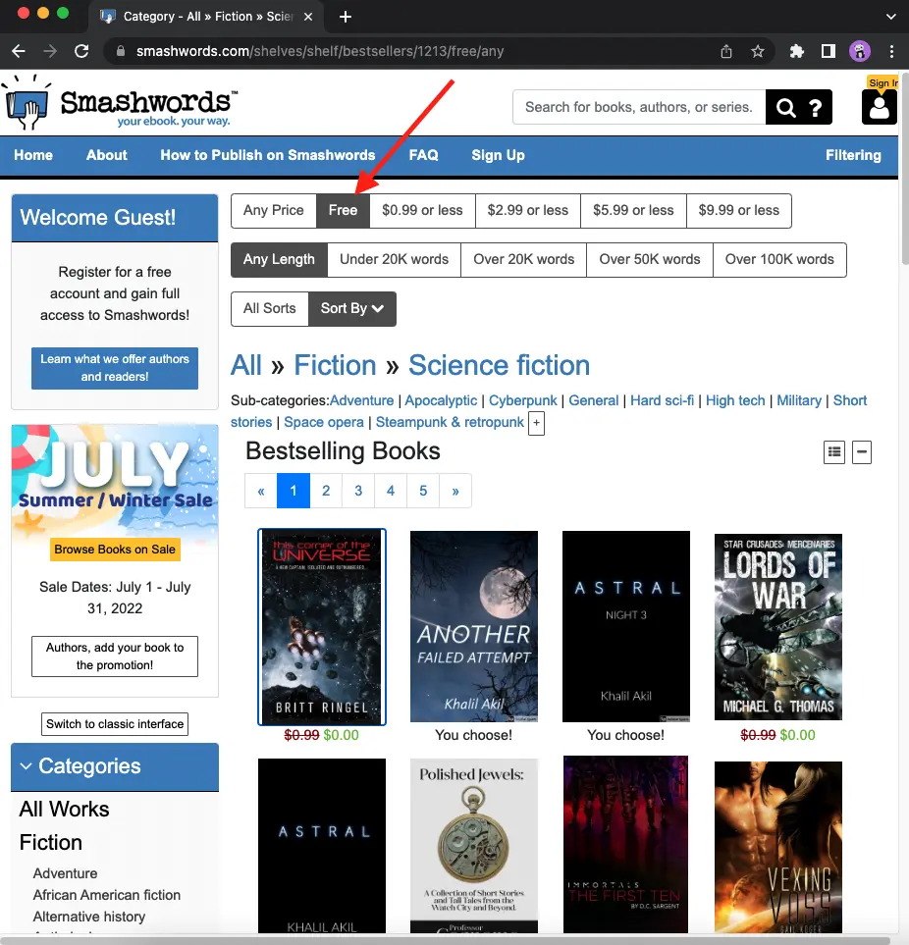
Task: Click the Smashwords logo
Action: [120, 102]
